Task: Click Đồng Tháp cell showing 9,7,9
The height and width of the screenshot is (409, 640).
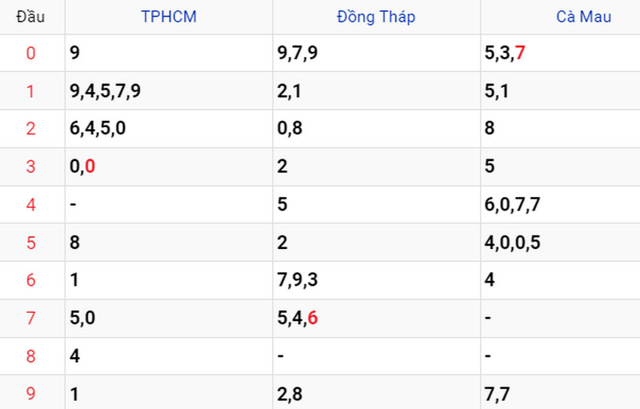Action: [x=298, y=53]
